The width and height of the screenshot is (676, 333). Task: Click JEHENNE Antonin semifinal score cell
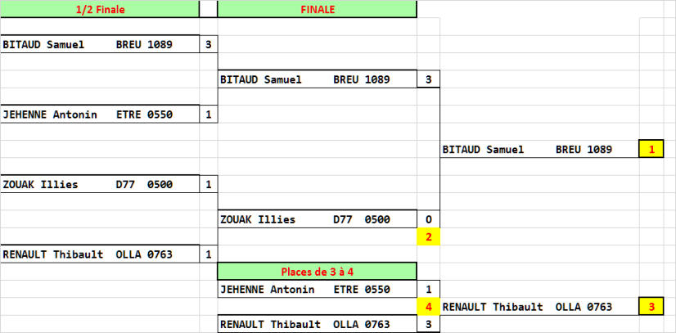(x=209, y=115)
